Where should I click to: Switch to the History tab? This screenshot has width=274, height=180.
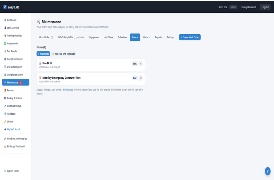click(x=146, y=37)
